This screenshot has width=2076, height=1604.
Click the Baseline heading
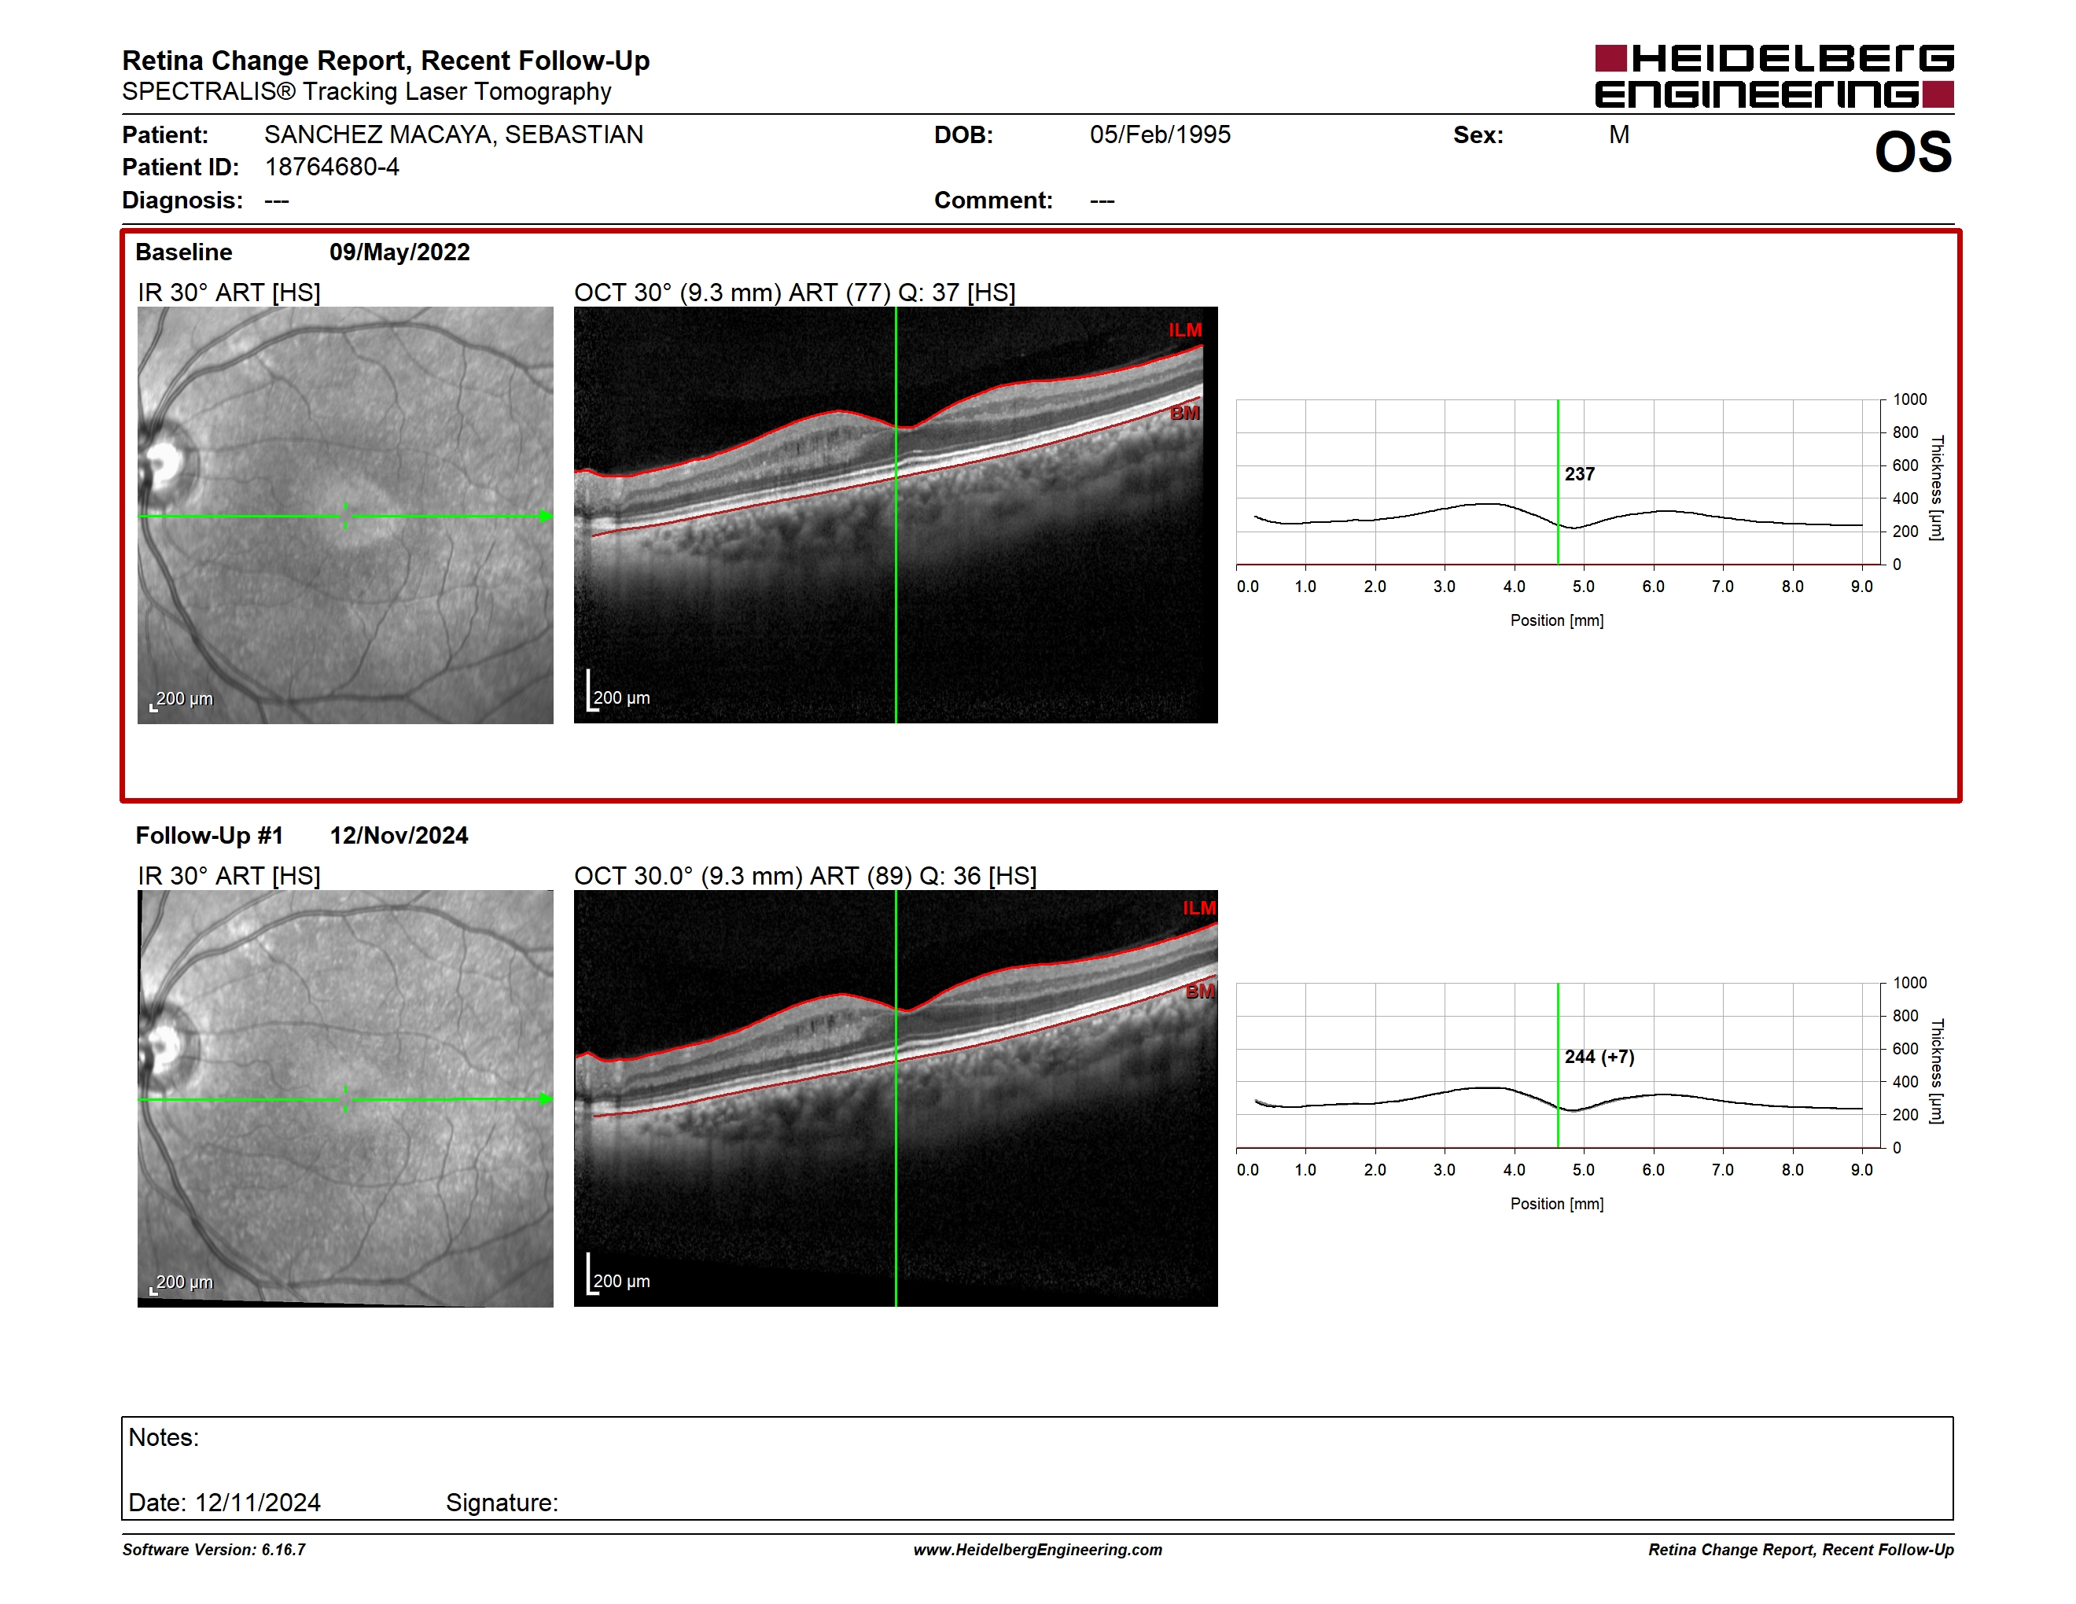(x=183, y=252)
